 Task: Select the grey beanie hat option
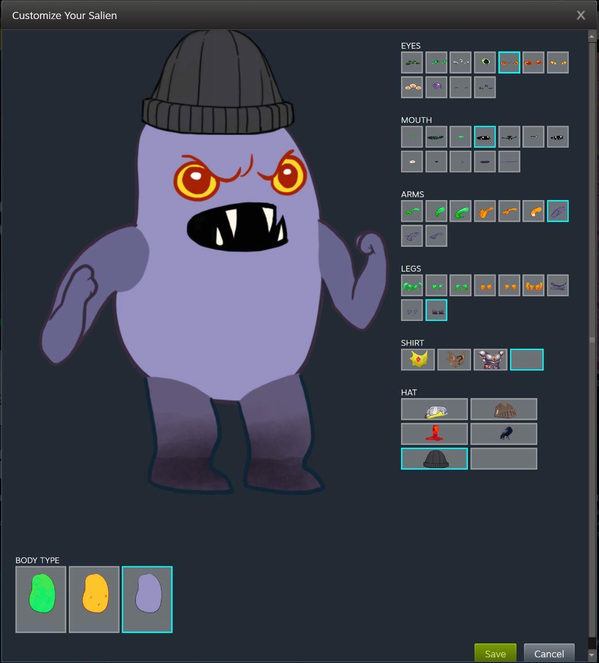pos(434,459)
